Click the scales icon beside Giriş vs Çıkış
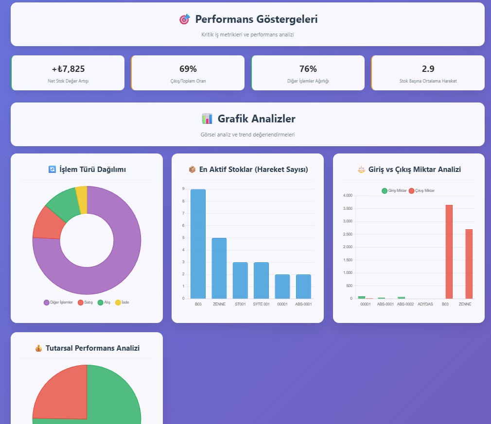 point(361,170)
